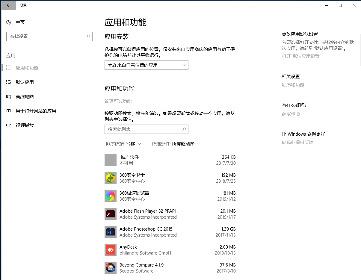Screen dimensions: 361x280
Task: Select the 360安全卫士 app name
Action: coord(132,175)
